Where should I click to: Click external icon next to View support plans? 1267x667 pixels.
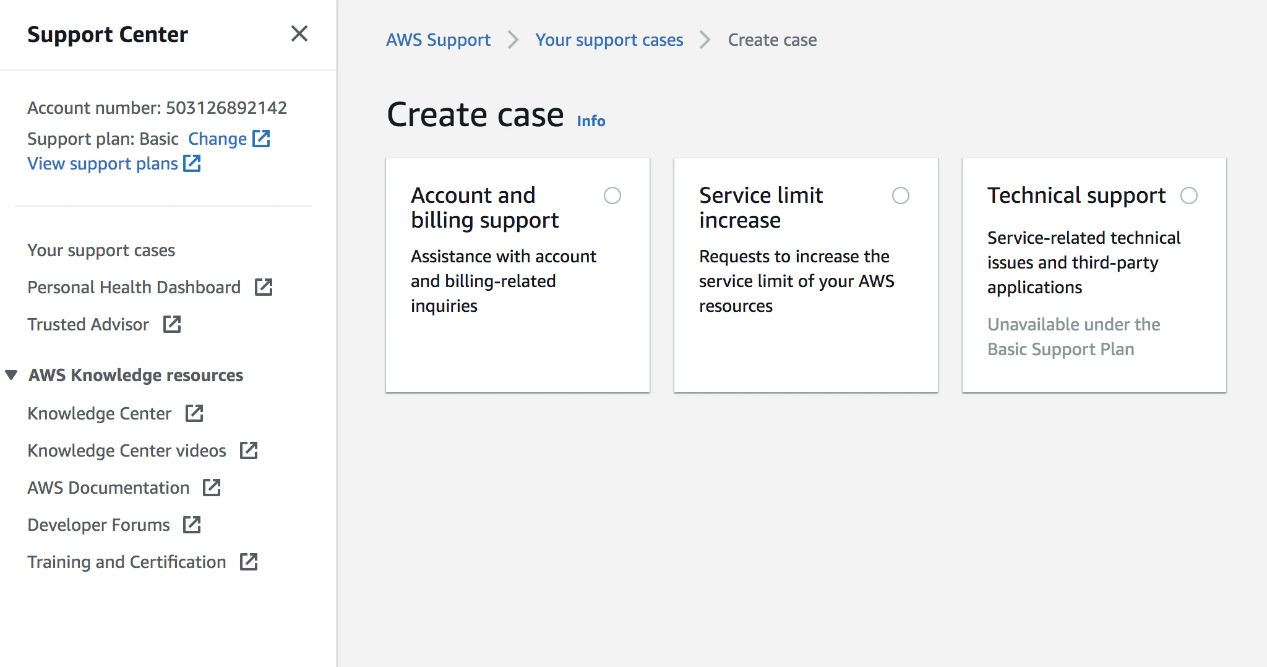point(192,163)
